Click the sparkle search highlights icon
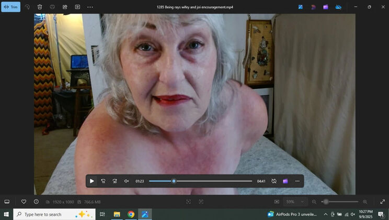This screenshot has width=389, height=220. pos(85,214)
